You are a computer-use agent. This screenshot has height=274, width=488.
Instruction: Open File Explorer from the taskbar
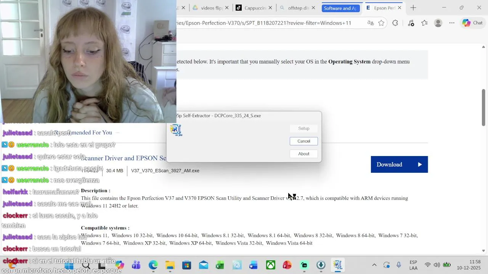(x=170, y=265)
